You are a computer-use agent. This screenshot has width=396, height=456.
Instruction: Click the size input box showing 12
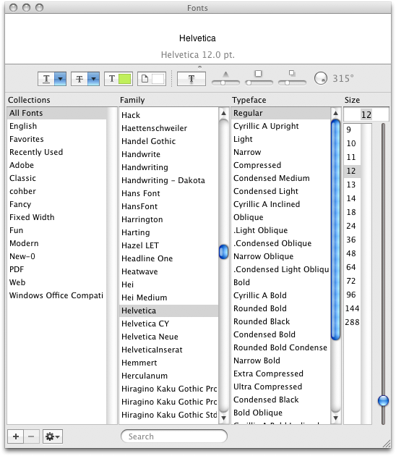[x=366, y=114]
